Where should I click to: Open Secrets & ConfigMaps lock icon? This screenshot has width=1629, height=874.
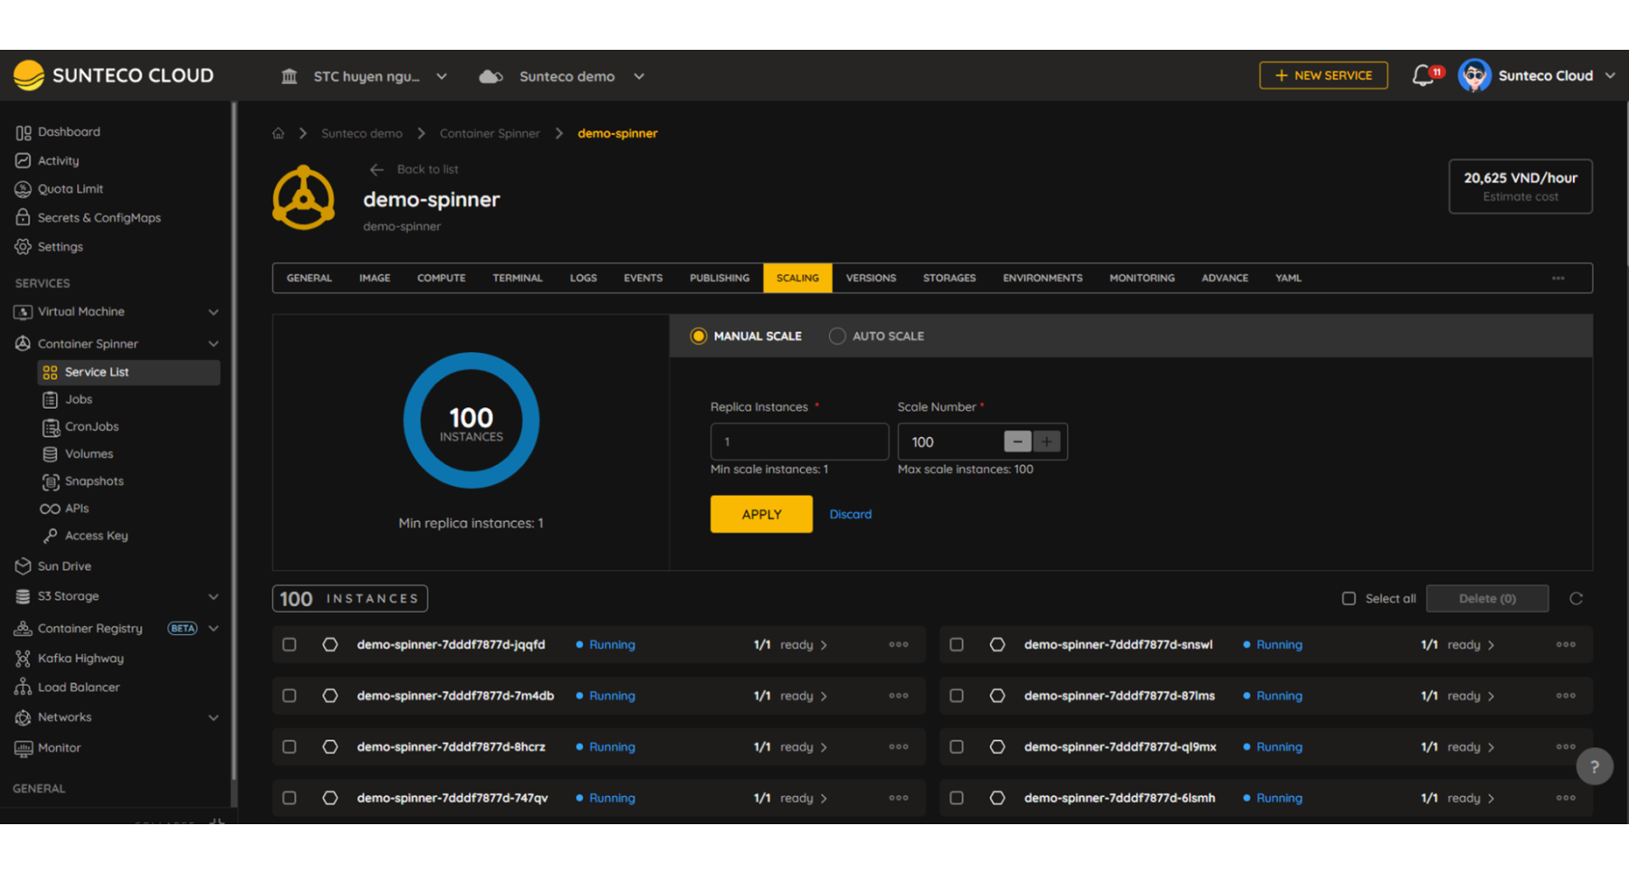tap(24, 217)
